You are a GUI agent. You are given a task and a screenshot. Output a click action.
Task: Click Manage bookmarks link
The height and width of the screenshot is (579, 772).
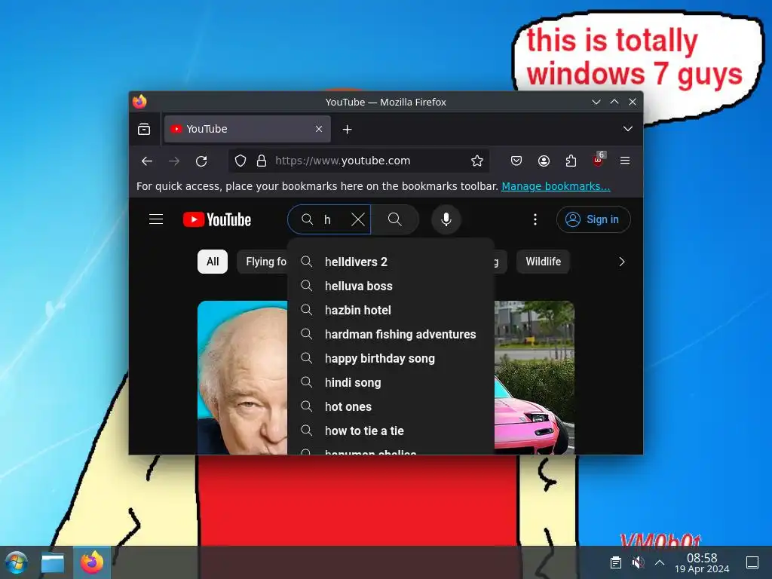pos(556,186)
